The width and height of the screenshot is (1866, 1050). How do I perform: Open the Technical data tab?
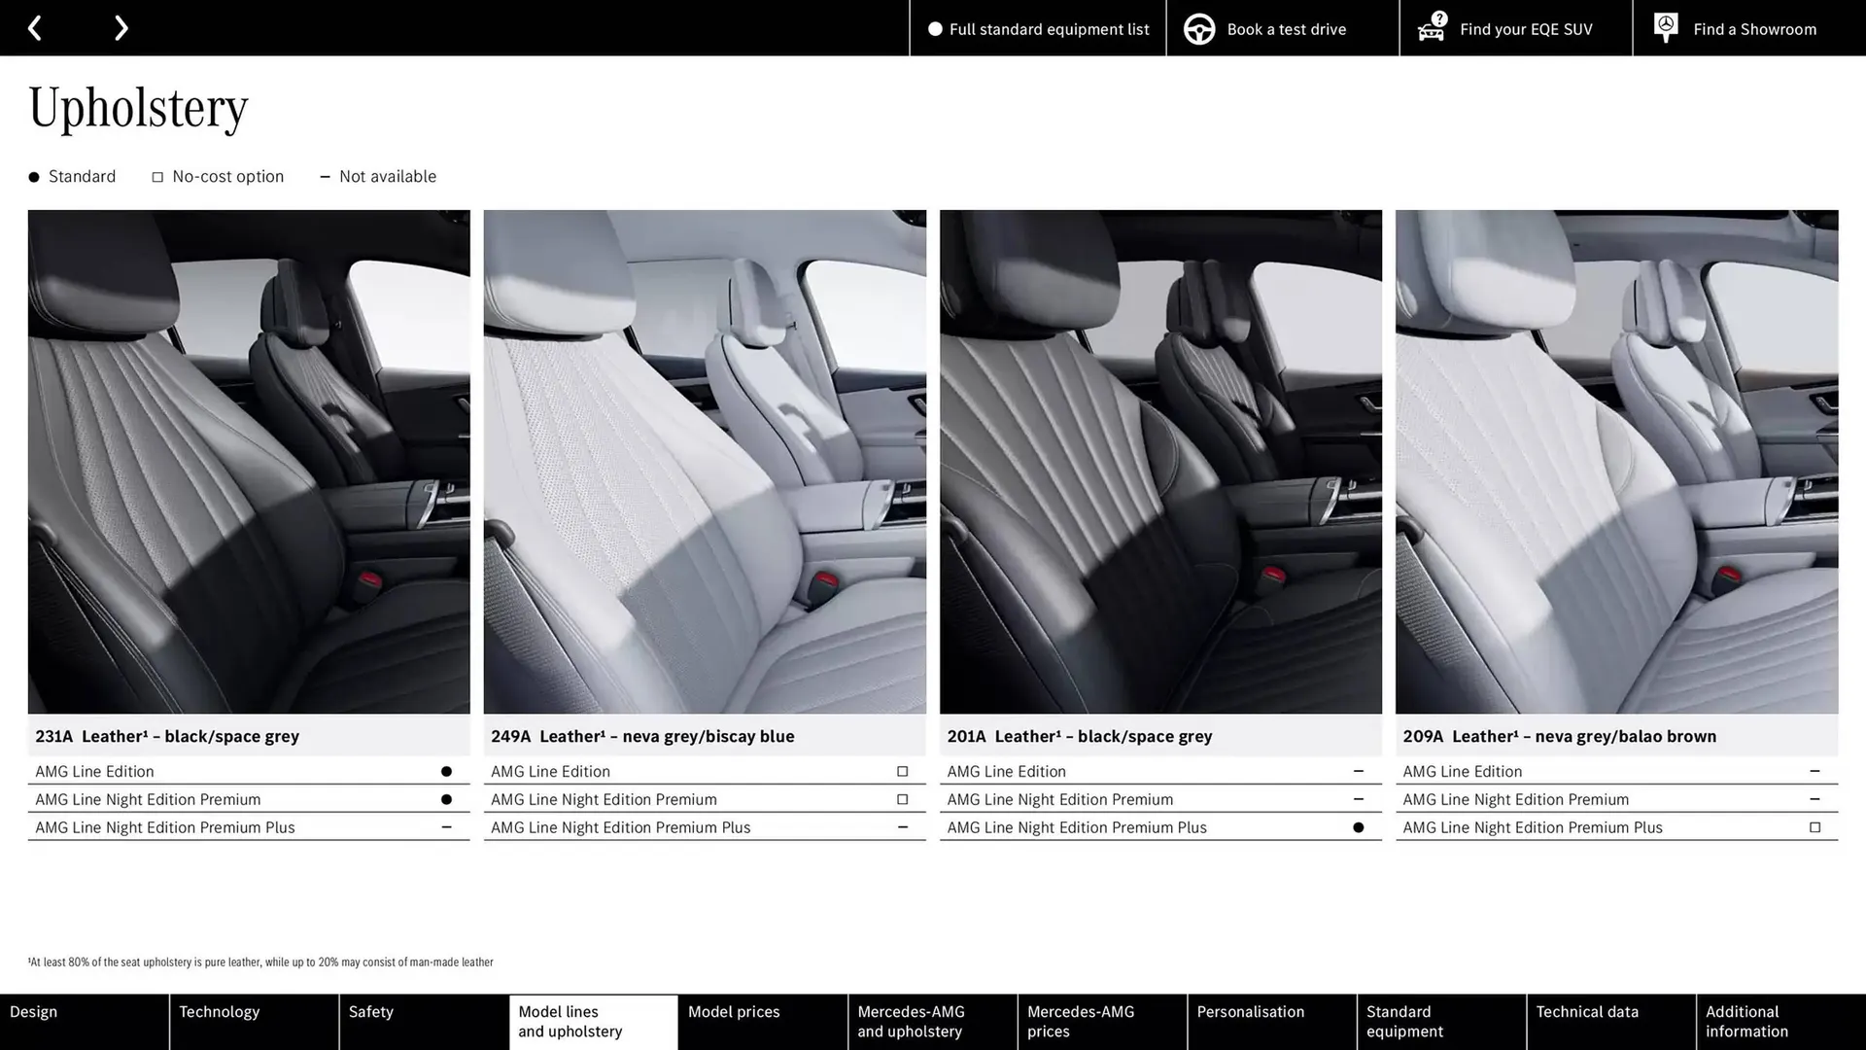(1610, 1022)
